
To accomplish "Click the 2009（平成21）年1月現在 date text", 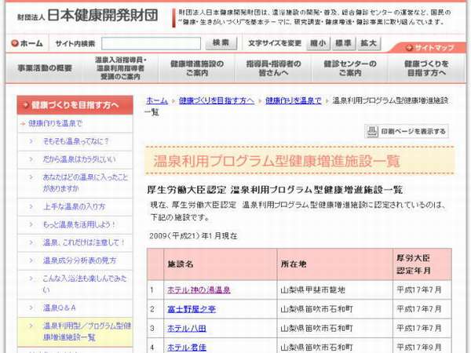I will point(193,236).
